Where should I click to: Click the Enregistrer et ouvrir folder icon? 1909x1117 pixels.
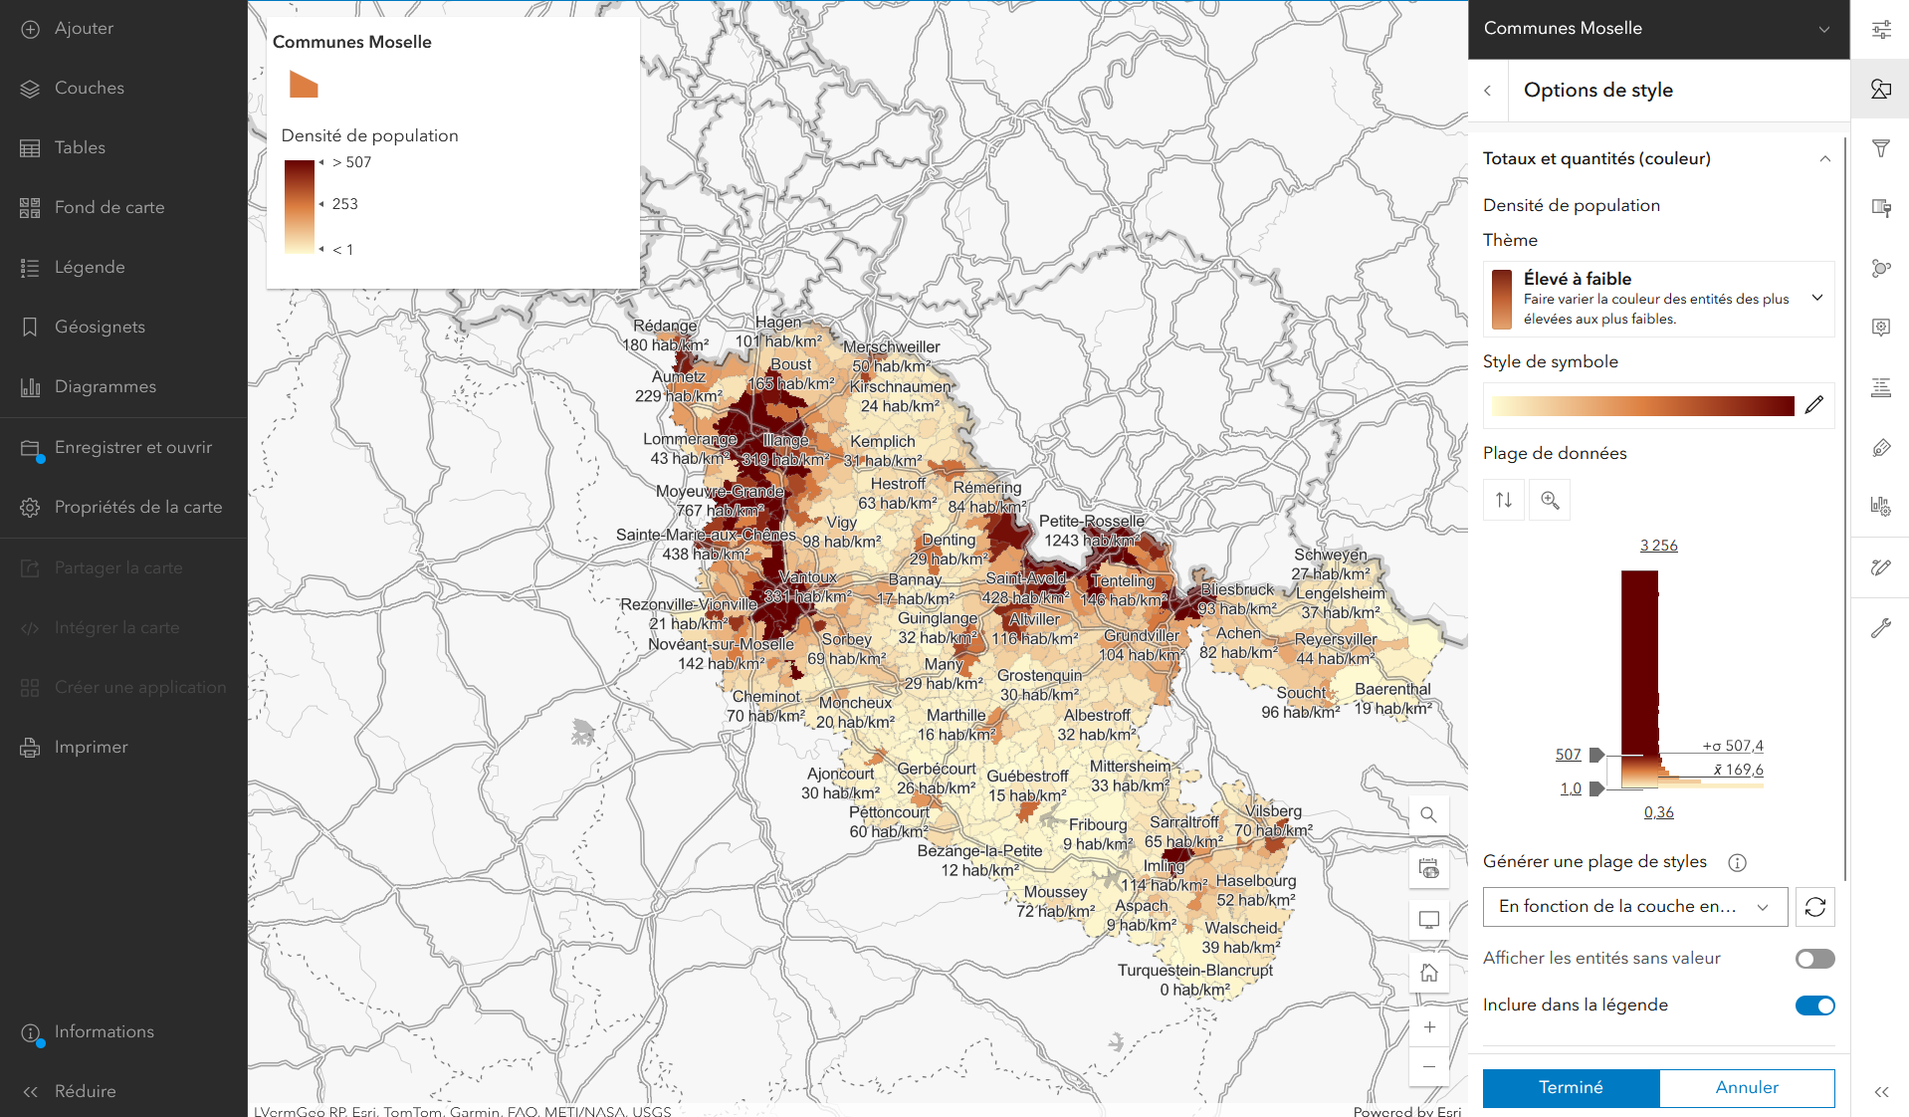(x=31, y=449)
